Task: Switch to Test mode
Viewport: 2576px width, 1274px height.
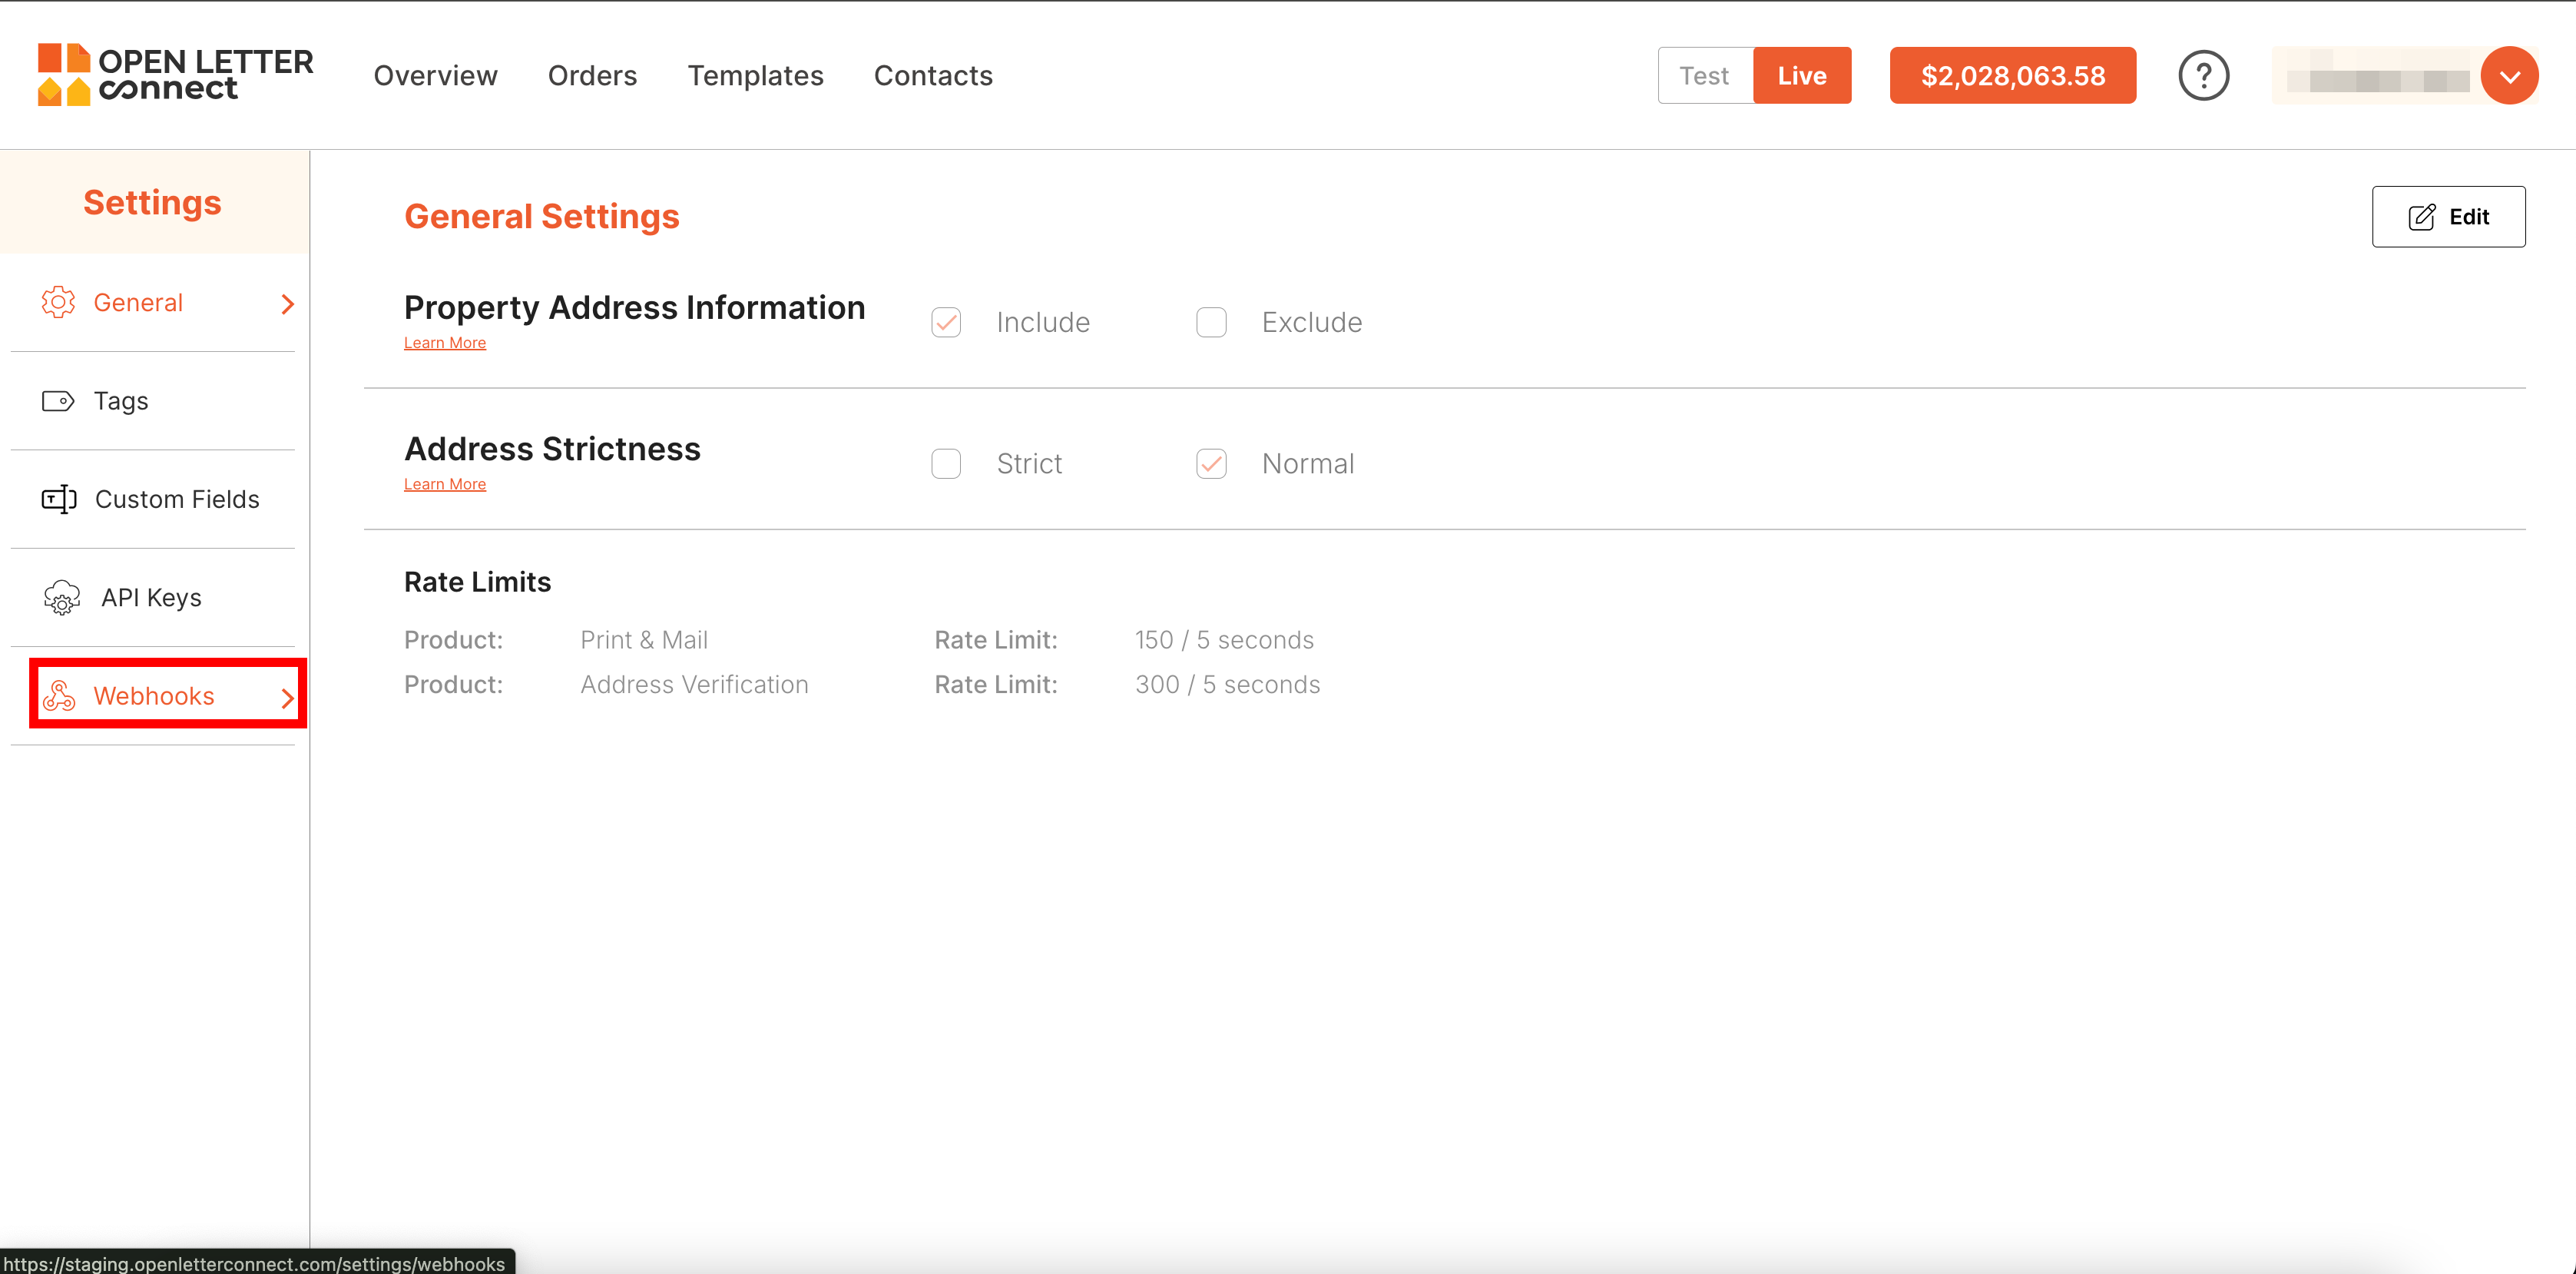Action: coord(1704,76)
